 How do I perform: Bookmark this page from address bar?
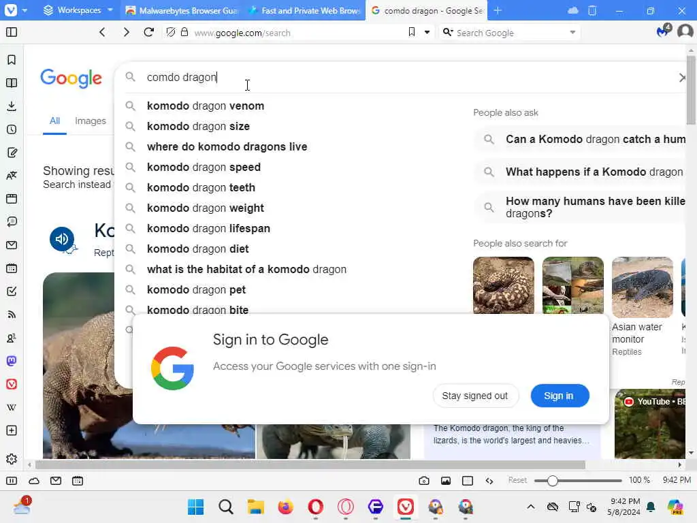412,32
